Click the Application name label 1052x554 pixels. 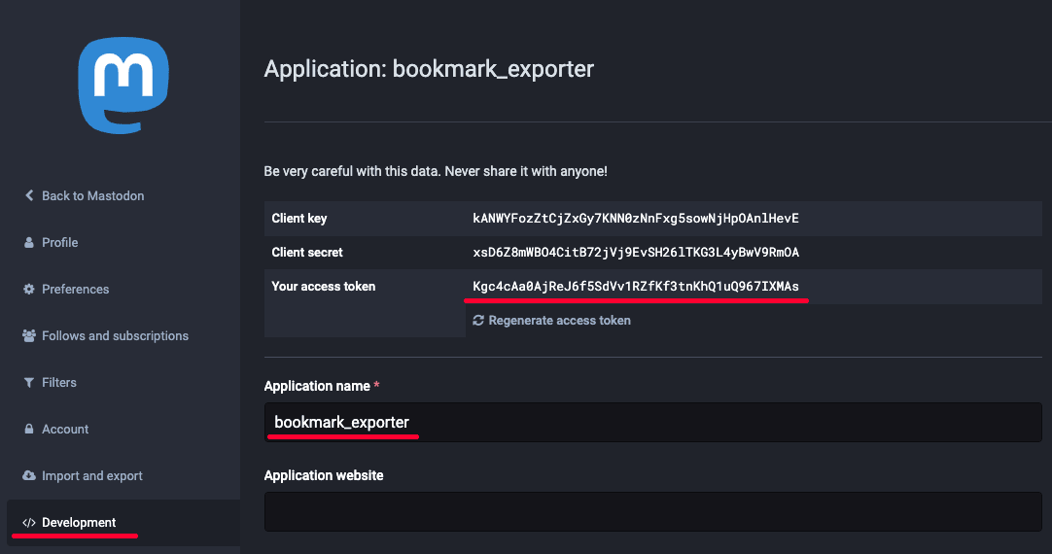click(x=317, y=386)
